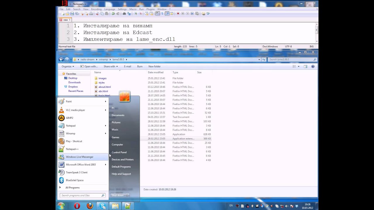The height and width of the screenshot is (210, 374).
Task: Click the Search programs and files box
Action: (82, 195)
